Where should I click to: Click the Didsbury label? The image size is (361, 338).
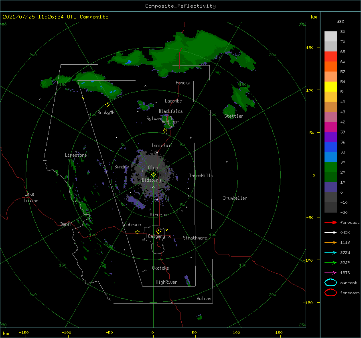(151, 180)
